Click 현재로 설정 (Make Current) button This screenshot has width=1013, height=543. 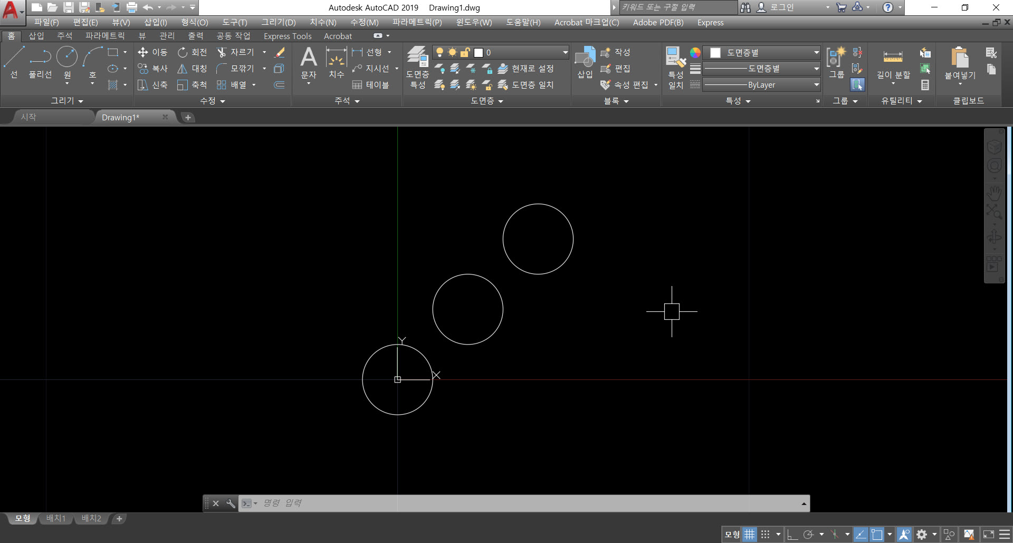pos(525,69)
